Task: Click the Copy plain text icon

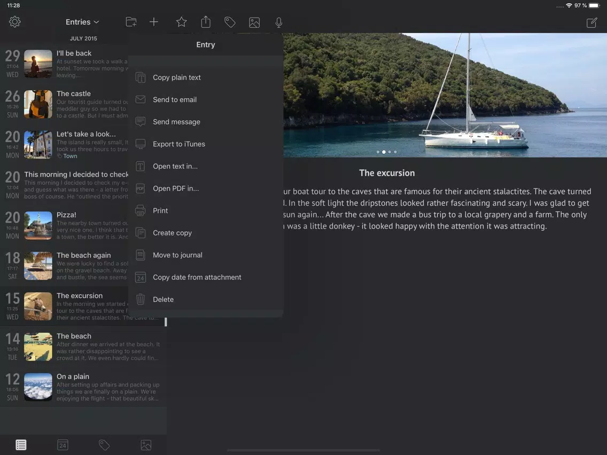Action: click(141, 77)
